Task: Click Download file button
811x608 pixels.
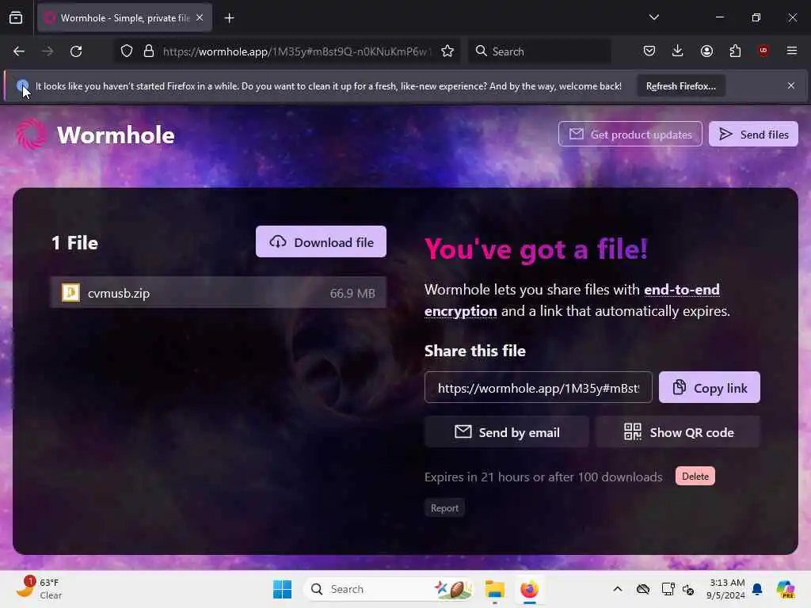Action: tap(321, 242)
